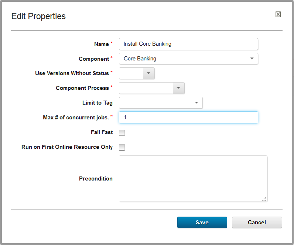The width and height of the screenshot is (294, 245).
Task: Close the Edit Properties dialog
Action: pyautogui.click(x=278, y=14)
